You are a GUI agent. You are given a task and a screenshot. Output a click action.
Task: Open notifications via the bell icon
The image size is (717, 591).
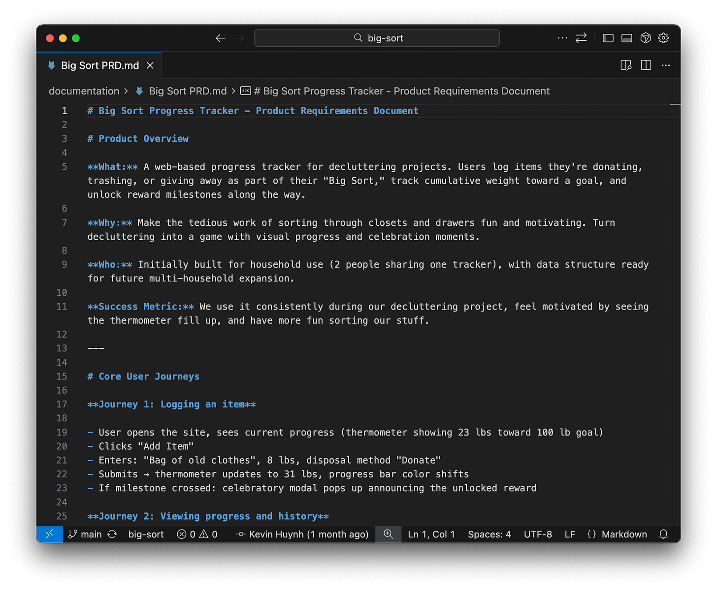pyautogui.click(x=663, y=534)
